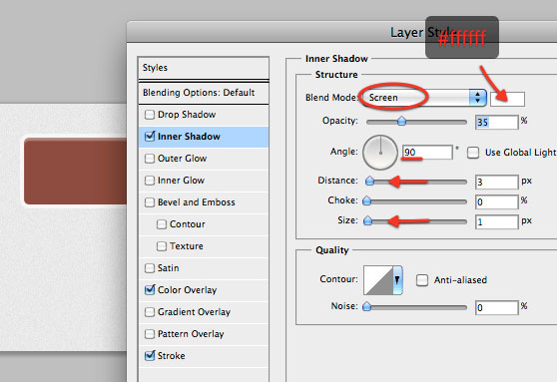Click the Angle dial control
557x382 pixels.
tap(380, 153)
